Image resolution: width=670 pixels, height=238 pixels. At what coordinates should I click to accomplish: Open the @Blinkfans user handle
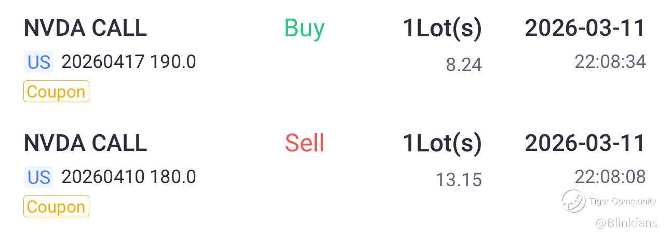click(626, 223)
